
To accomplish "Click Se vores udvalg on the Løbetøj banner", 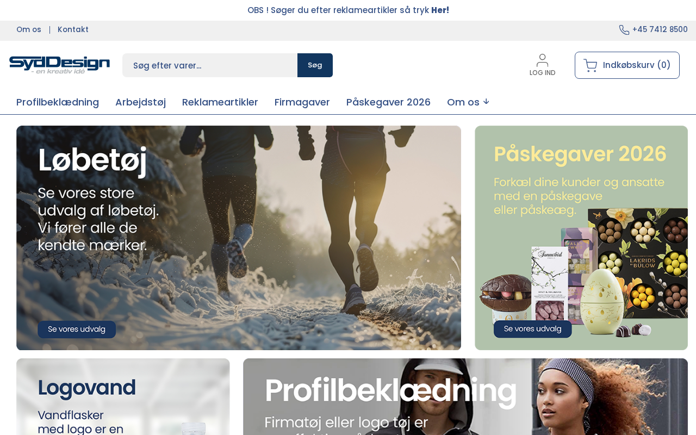I will click(x=77, y=329).
